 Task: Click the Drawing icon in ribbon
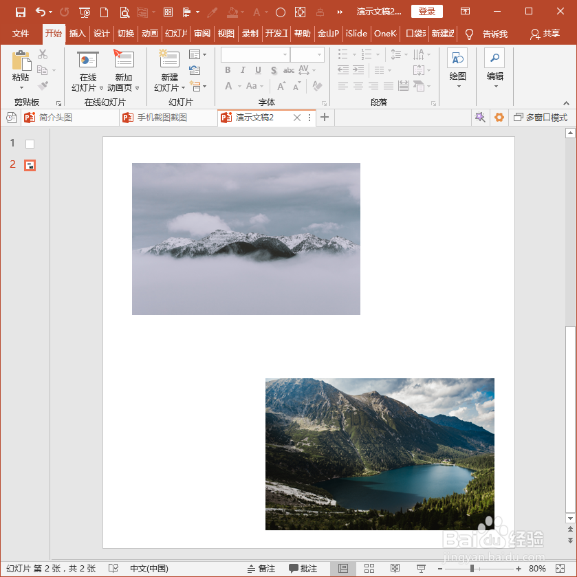coord(457,58)
